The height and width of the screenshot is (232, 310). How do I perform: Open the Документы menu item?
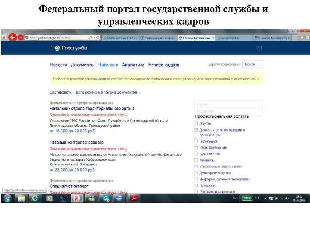[82, 65]
